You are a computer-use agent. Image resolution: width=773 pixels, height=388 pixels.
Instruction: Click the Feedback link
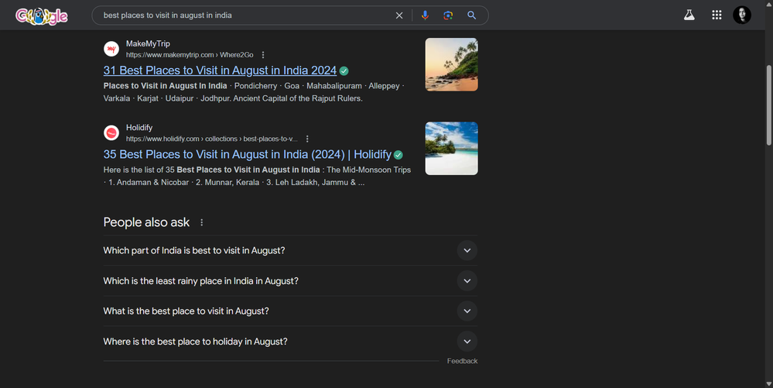point(463,362)
